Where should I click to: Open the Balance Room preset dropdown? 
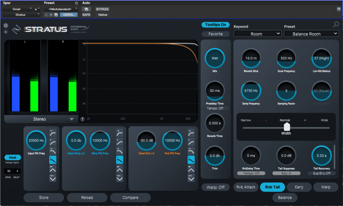311,34
